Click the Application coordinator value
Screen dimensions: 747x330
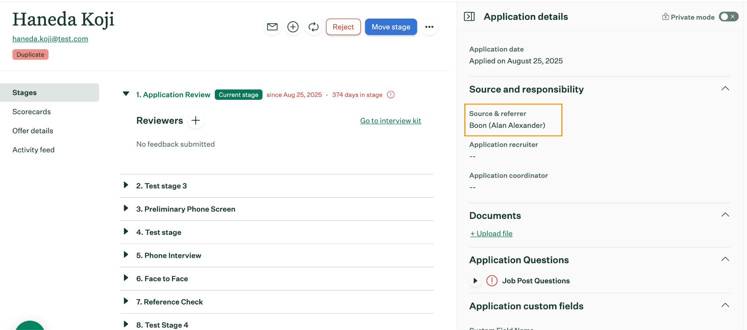[x=472, y=187]
